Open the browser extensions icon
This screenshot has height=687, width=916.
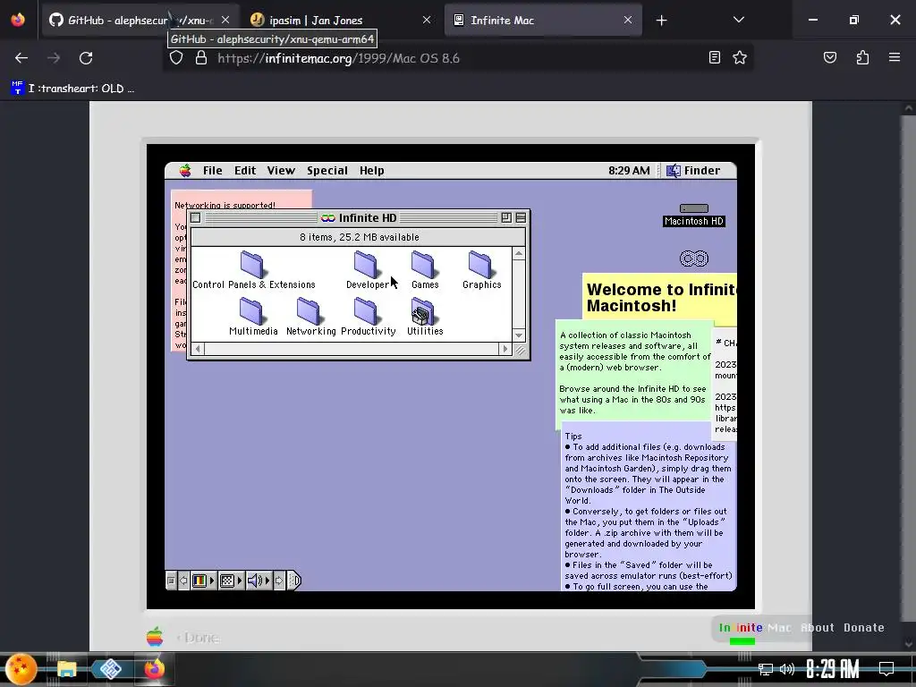pos(862,57)
